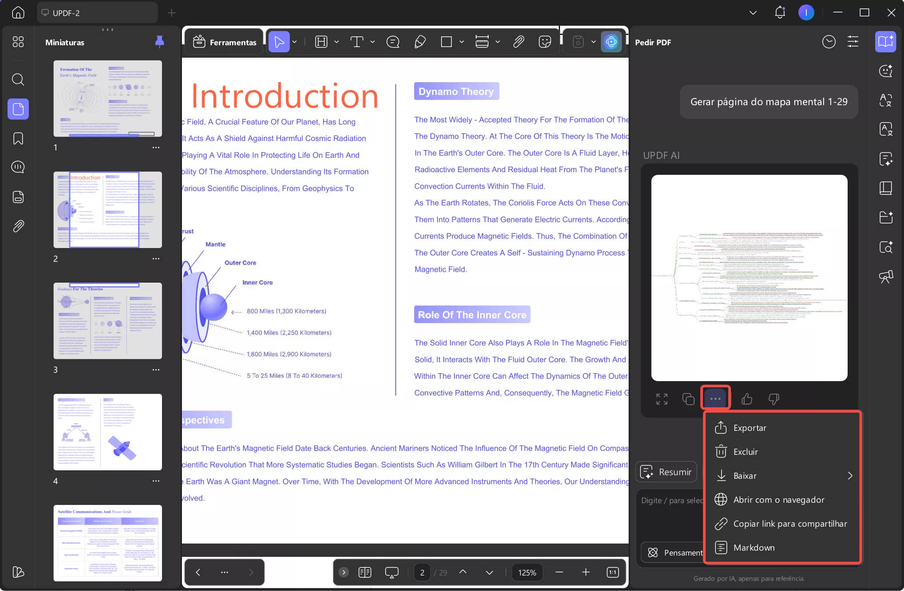
Task: Open the sticker tool
Action: tap(545, 41)
